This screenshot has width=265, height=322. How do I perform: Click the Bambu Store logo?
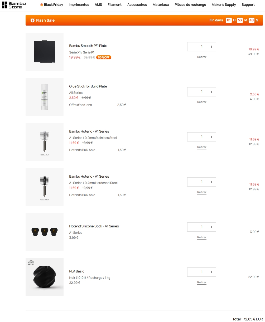pyautogui.click(x=14, y=5)
